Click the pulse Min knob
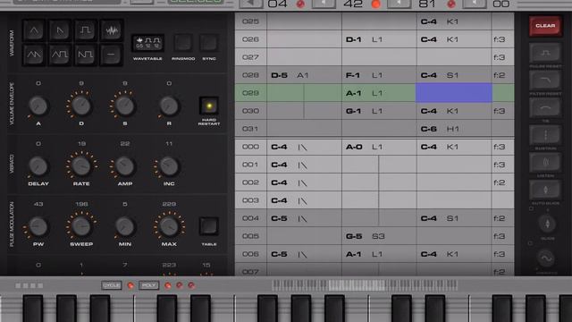This screenshot has height=322, width=572. 125,226
